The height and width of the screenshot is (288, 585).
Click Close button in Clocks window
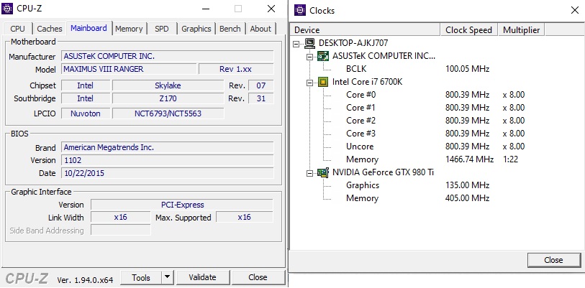553,260
